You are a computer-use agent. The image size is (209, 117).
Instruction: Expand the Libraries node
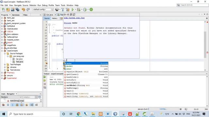(x=5, y=67)
